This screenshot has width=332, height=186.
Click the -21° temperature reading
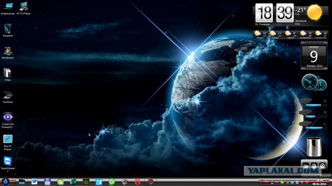pos(301,10)
